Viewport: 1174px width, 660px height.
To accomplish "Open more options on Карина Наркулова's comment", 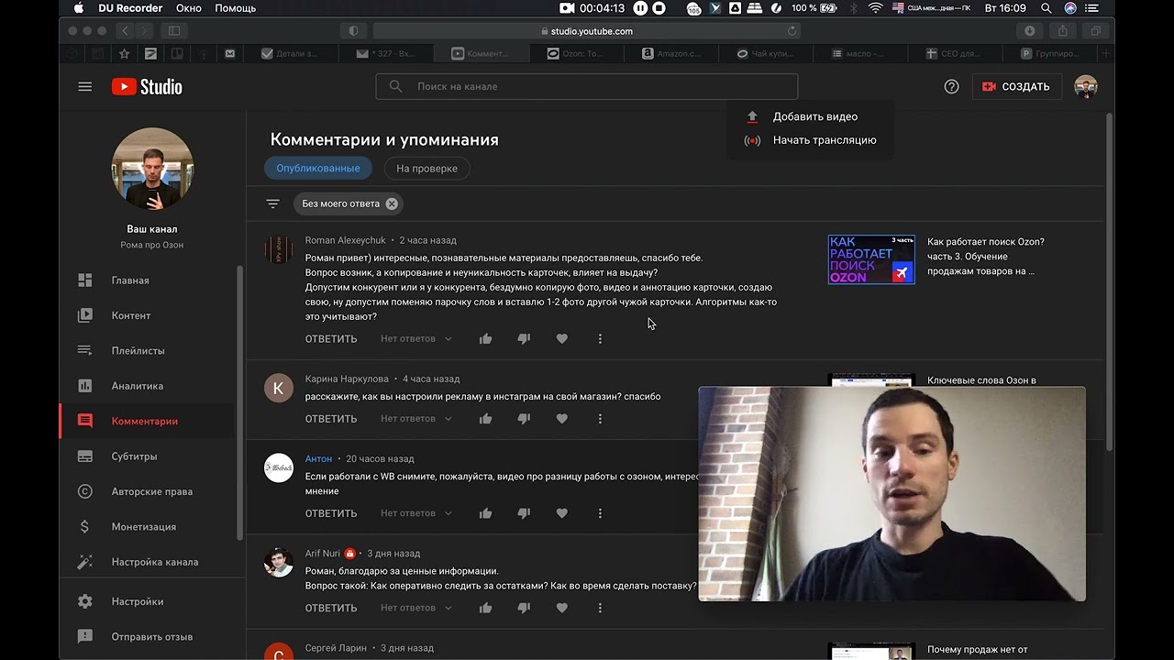I will [x=600, y=419].
